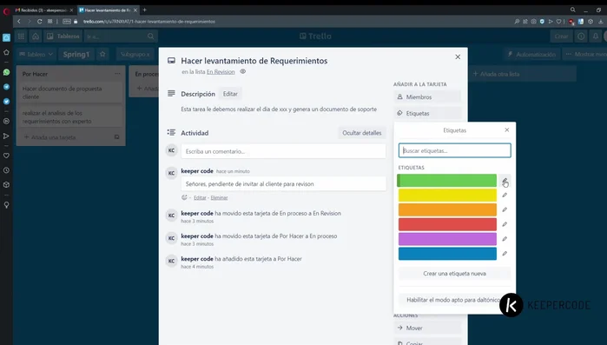Open Telegram in the Opera sidebar

click(7, 87)
